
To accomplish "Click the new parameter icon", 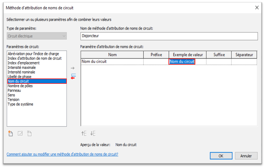I will 11,134.
